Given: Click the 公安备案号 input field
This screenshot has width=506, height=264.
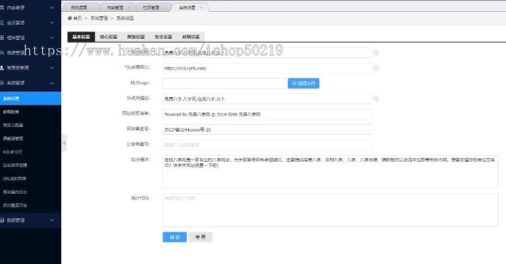Looking at the screenshot, I should pyautogui.click(x=267, y=145).
